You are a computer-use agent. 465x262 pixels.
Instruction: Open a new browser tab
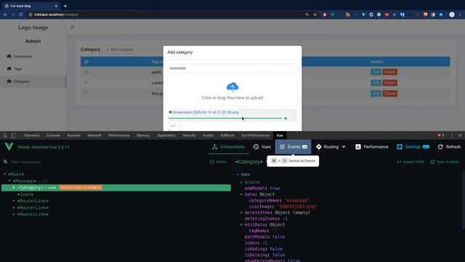tap(65, 6)
